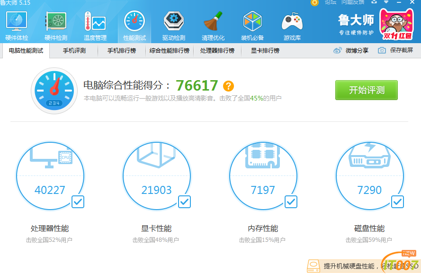Click the 电脑综合性能得分 heading
The height and width of the screenshot is (276, 421).
[x=126, y=85]
